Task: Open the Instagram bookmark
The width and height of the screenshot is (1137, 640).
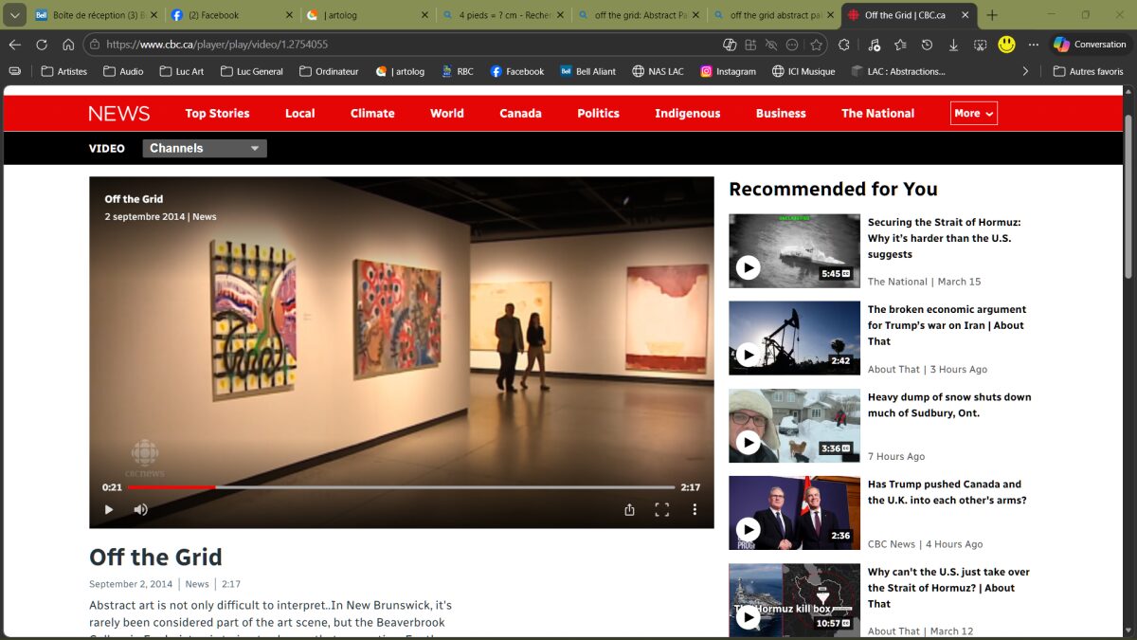Action: click(x=728, y=71)
